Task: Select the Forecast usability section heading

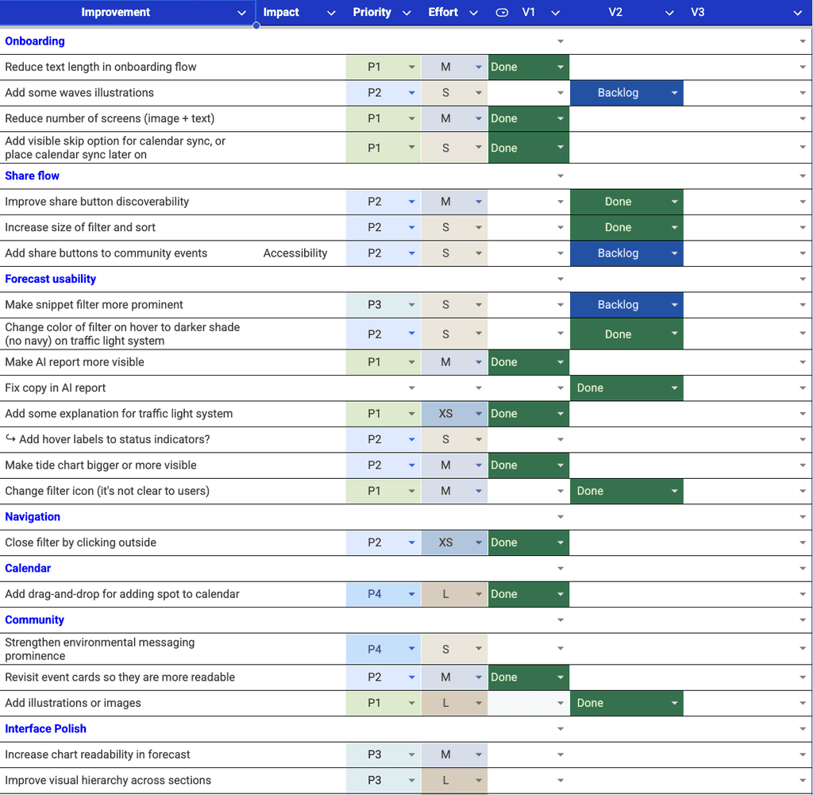Action: 50,279
